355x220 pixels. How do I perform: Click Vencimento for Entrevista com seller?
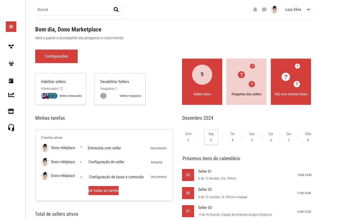[x=158, y=148]
